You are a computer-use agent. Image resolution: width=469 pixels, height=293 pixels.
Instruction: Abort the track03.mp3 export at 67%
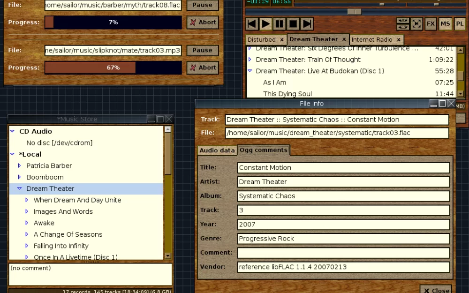[203, 68]
